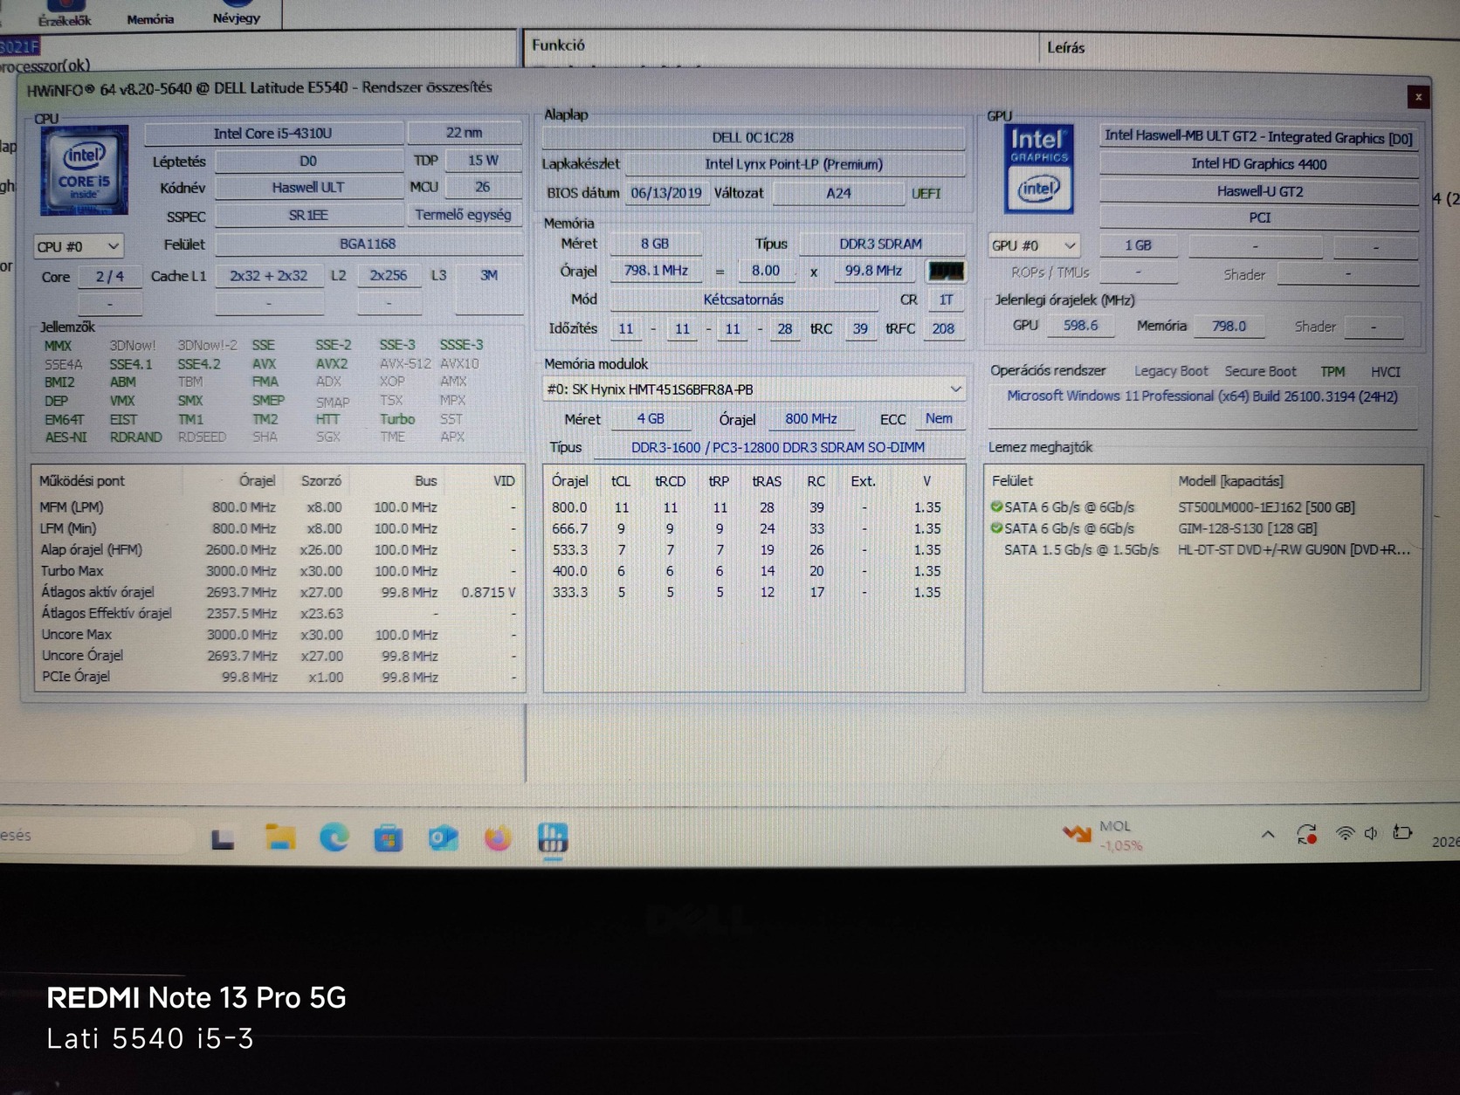This screenshot has width=1460, height=1095.
Task: Open Outlook from the taskbar
Action: click(x=443, y=838)
